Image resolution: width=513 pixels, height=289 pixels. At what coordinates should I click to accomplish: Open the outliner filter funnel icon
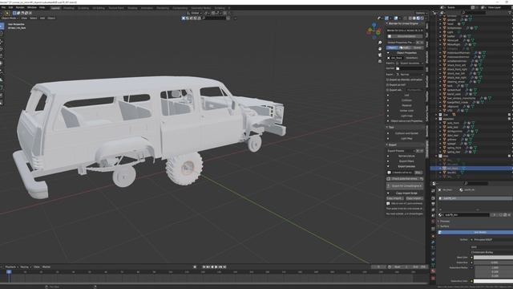(x=510, y=13)
